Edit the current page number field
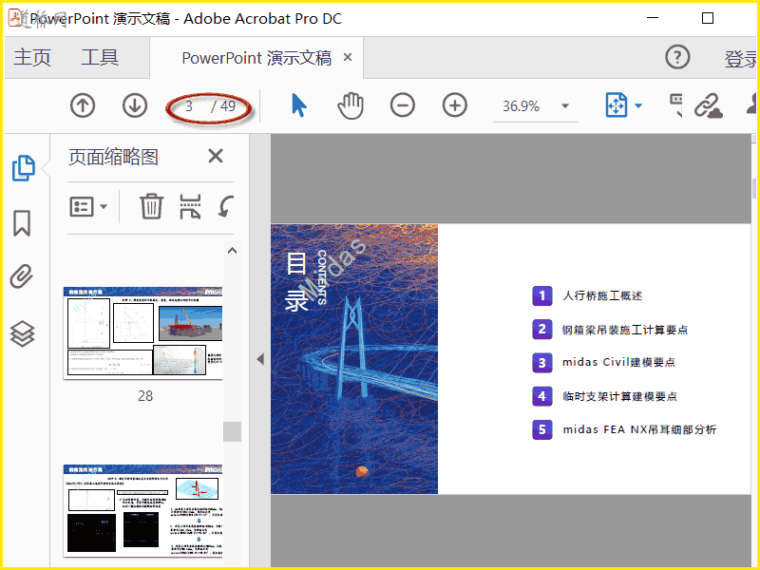 point(189,105)
